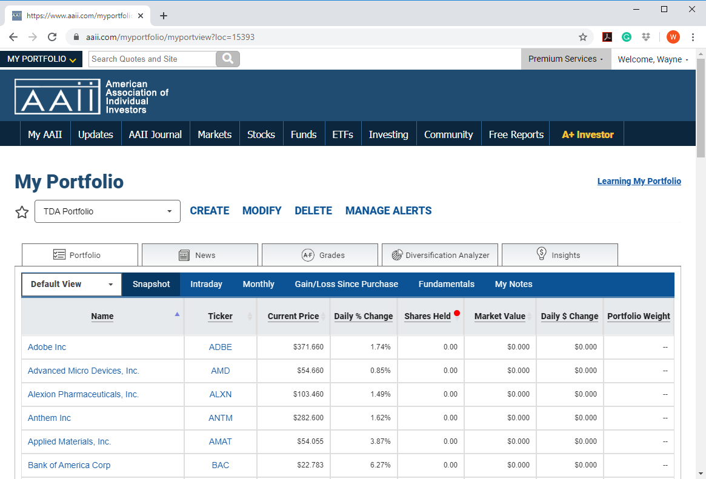This screenshot has height=479, width=706.
Task: Switch to the Grades tab
Action: pos(320,255)
